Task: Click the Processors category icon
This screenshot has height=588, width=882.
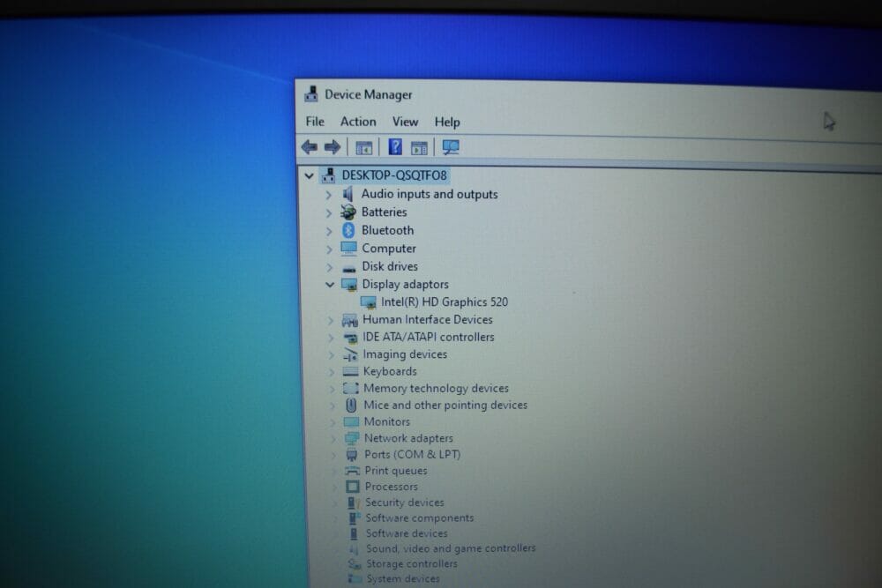Action: tap(353, 487)
